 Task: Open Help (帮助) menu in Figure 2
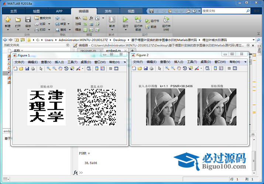(235, 62)
